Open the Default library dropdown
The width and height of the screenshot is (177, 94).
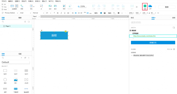16,62
